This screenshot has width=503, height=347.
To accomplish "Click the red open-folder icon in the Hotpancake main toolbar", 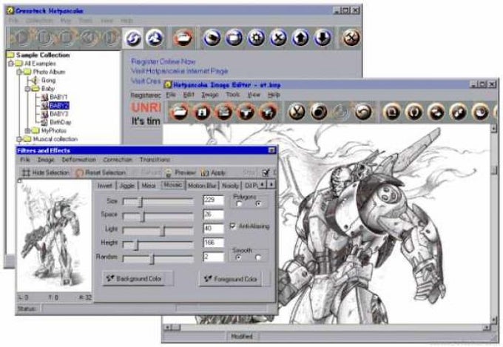I will (x=183, y=38).
